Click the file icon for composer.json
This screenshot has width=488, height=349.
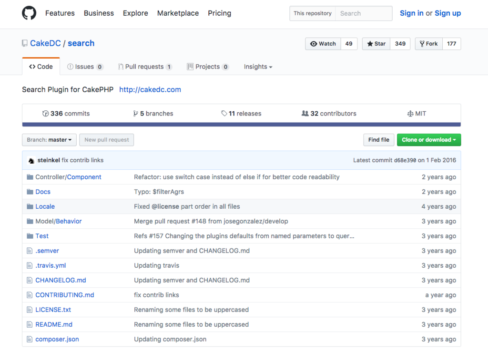[30, 339]
